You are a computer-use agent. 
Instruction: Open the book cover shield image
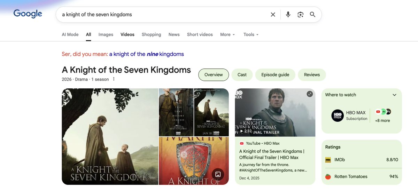point(194,161)
